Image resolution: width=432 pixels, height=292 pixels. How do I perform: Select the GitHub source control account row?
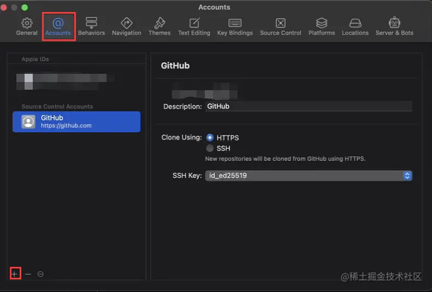(x=76, y=121)
